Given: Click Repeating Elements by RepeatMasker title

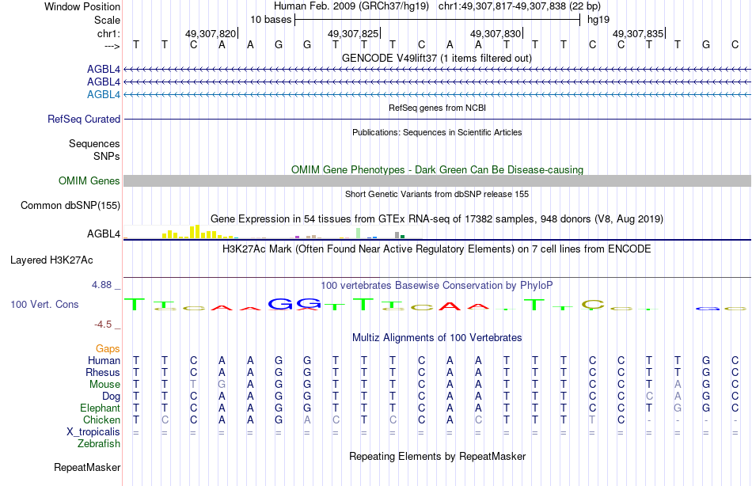Looking at the screenshot, I should [x=438, y=456].
